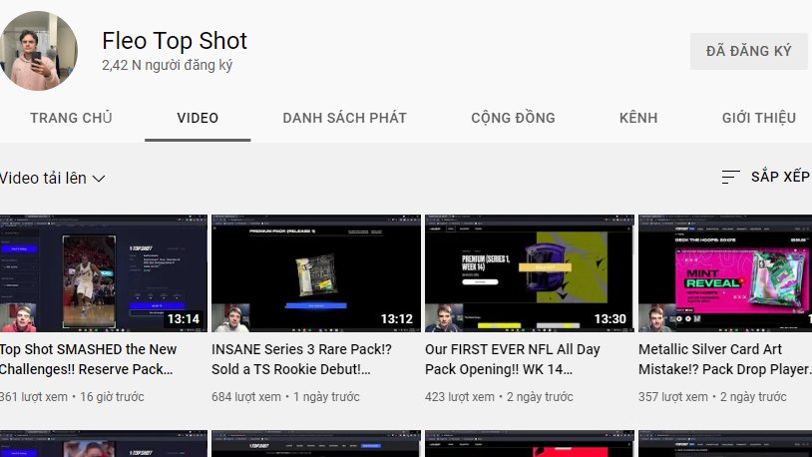Click the 1 ngày trước upload time
812x457 pixels.
pyautogui.click(x=326, y=397)
